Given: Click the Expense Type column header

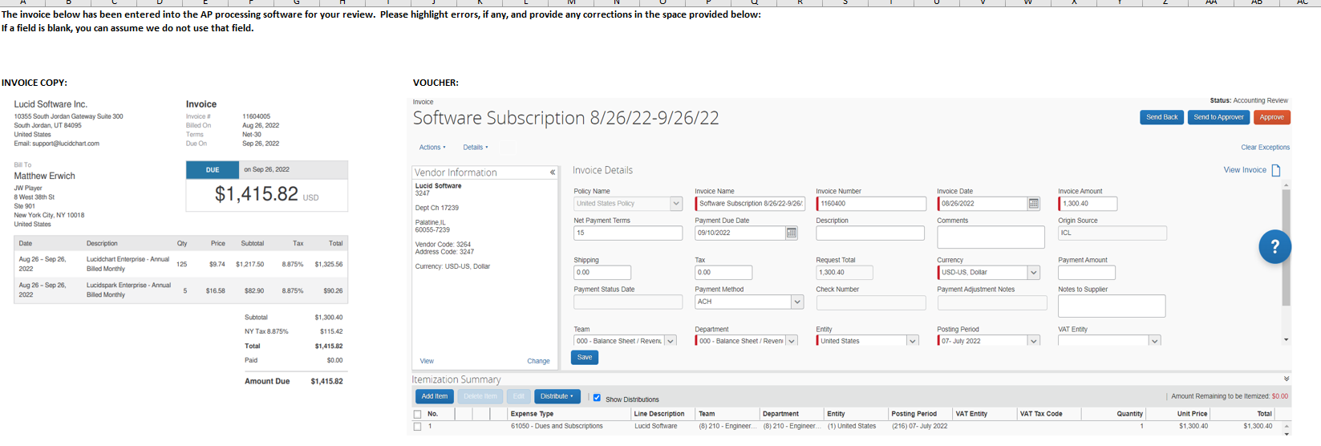Looking at the screenshot, I should 532,414.
